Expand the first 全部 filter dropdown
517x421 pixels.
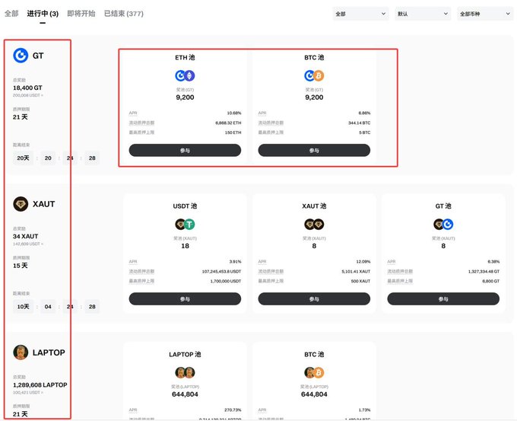click(x=360, y=14)
